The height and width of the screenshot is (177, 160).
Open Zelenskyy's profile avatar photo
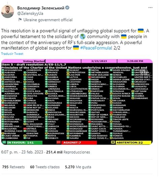pyautogui.click(x=7, y=12)
